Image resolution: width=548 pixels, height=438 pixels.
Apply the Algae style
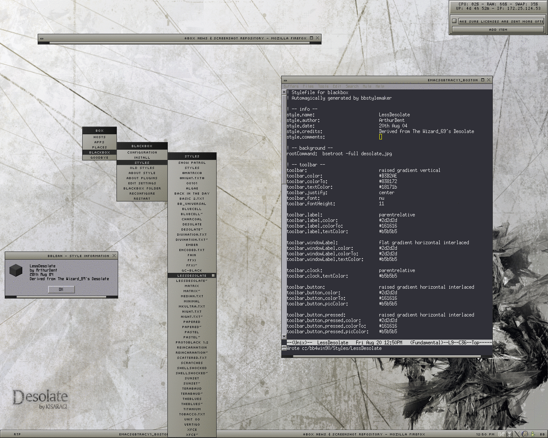pyautogui.click(x=192, y=188)
